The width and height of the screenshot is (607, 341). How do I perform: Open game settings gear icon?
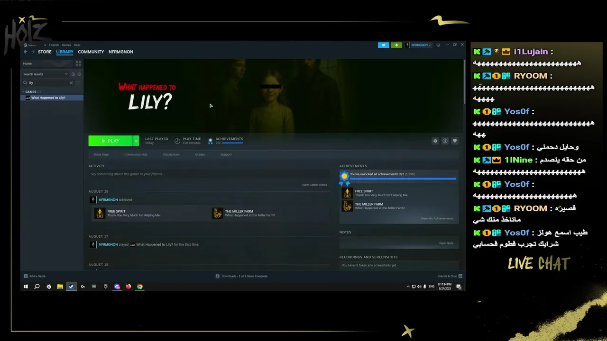[435, 141]
